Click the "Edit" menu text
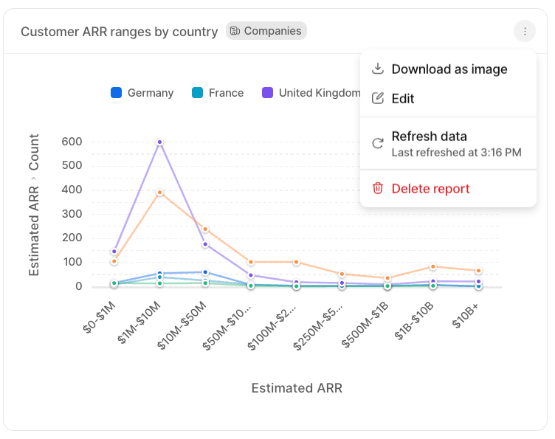 click(x=403, y=99)
